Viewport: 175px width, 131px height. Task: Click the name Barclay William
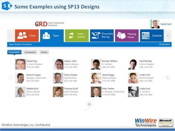point(110,61)
